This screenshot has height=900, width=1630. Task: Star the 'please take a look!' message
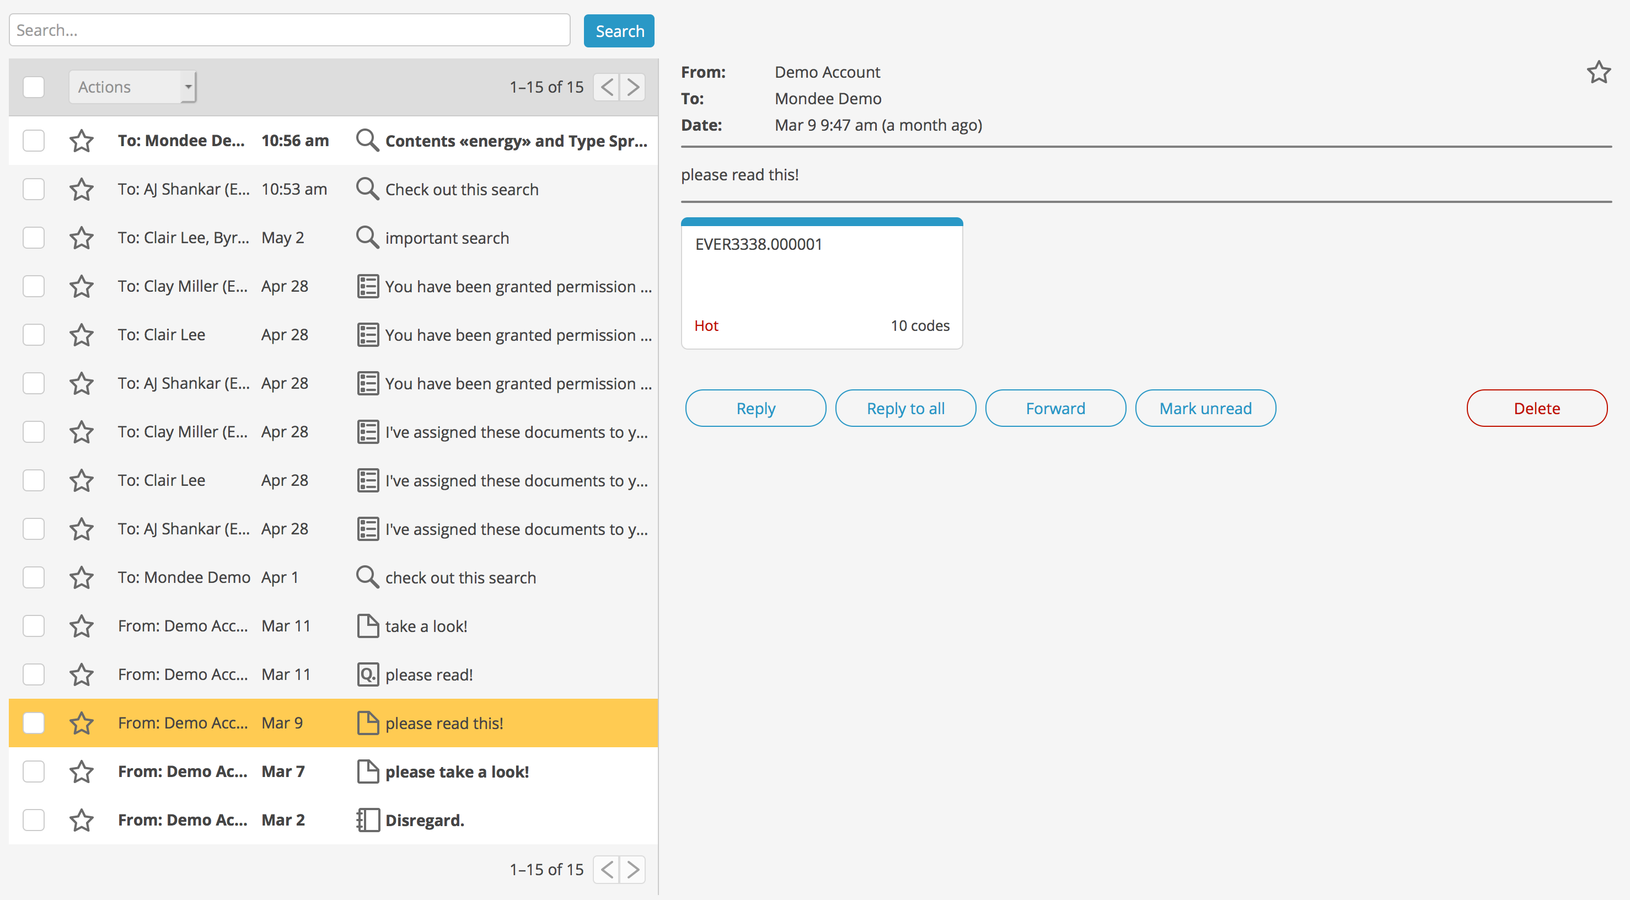tap(82, 772)
